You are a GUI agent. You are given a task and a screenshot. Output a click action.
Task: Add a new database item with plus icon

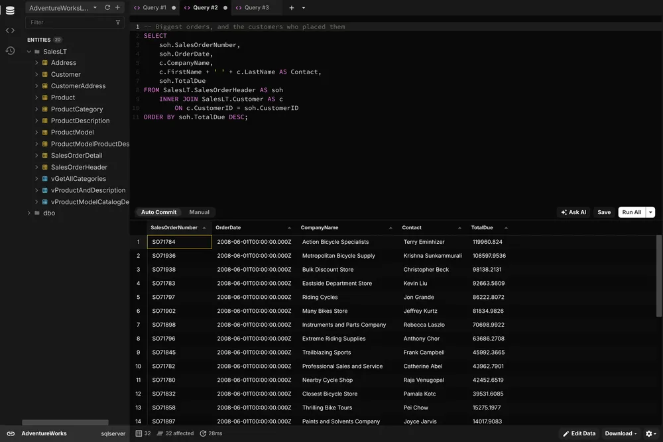pos(117,7)
